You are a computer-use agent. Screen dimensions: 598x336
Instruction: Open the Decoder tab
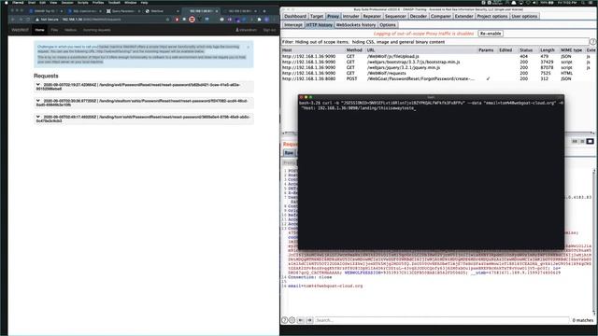419,17
